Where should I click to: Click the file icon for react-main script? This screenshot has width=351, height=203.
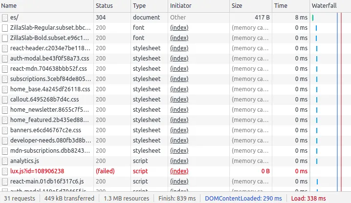tap(5, 182)
